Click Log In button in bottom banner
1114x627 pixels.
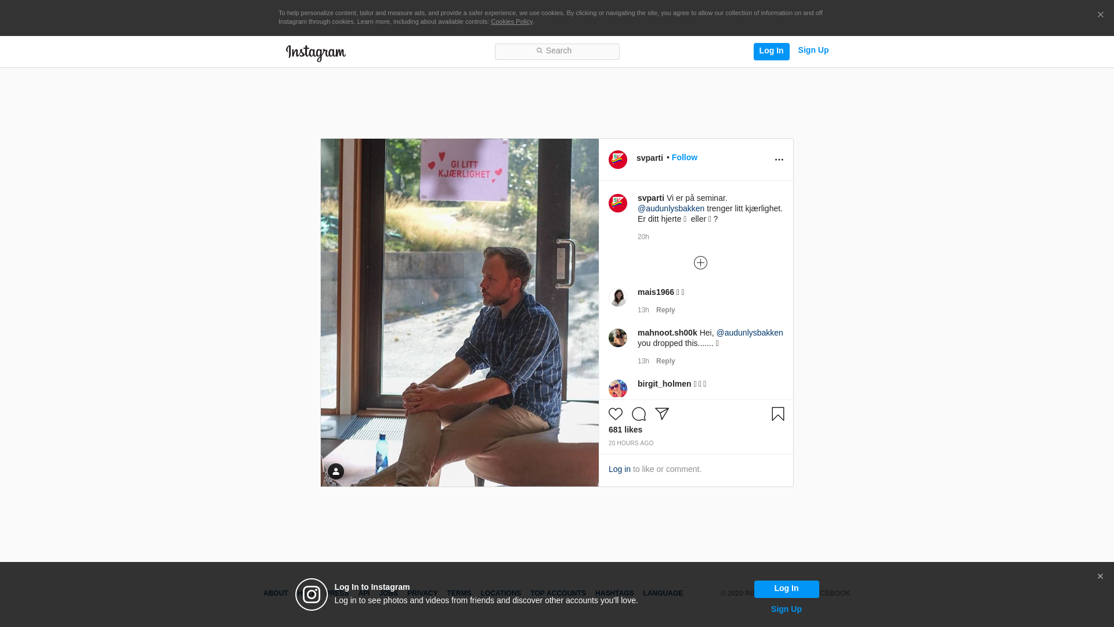[x=786, y=589]
